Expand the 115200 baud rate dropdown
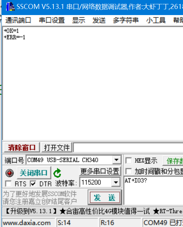This screenshot has width=183, height=227. (x=116, y=182)
